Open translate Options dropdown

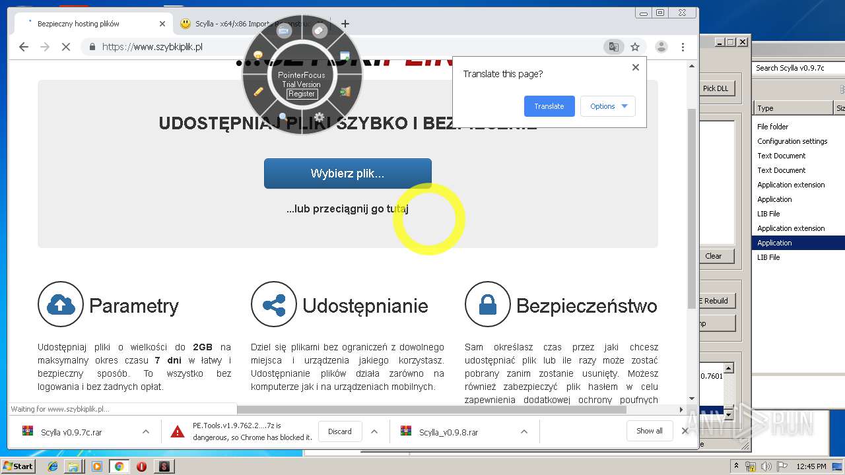(x=608, y=106)
